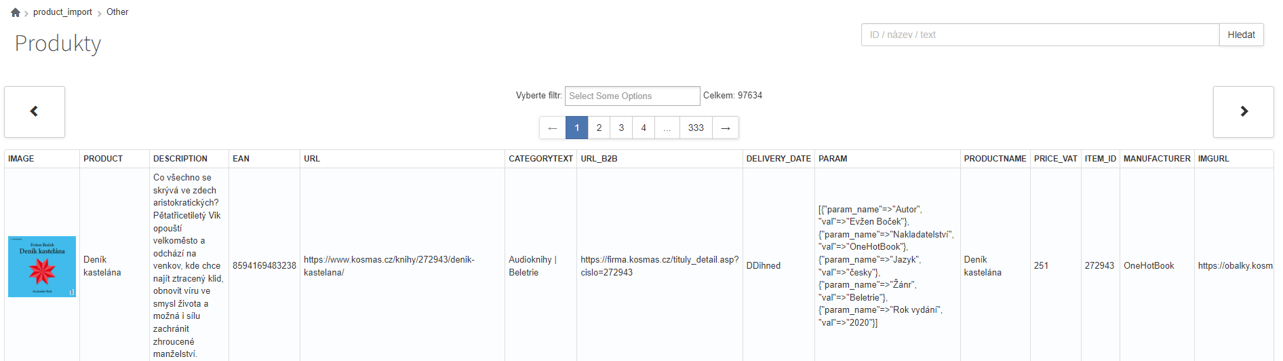Click the large right chevron button

point(1243,111)
